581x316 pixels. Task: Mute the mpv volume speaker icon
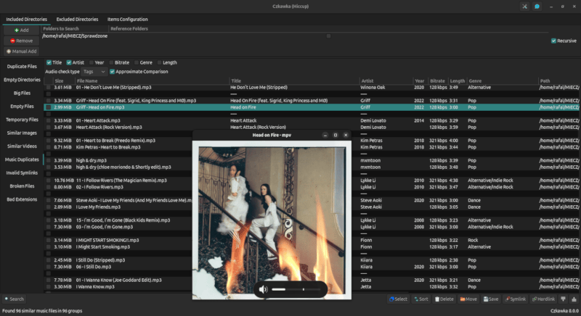[263, 289]
